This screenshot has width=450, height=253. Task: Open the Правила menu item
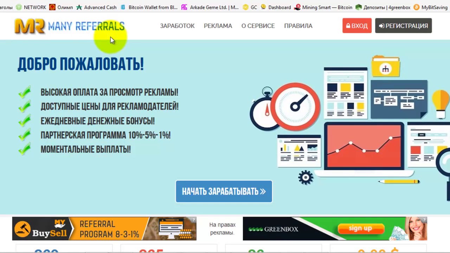[298, 26]
